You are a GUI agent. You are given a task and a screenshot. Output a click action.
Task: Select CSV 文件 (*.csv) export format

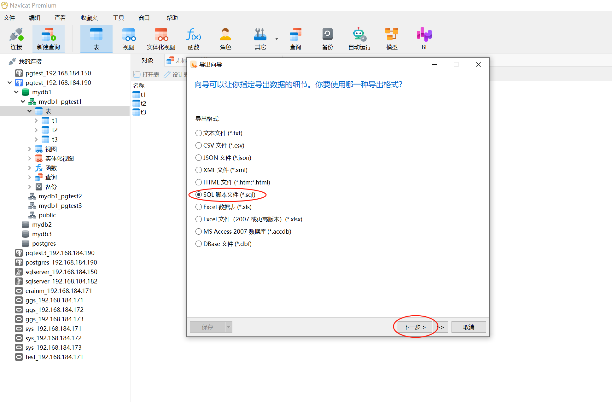(199, 145)
